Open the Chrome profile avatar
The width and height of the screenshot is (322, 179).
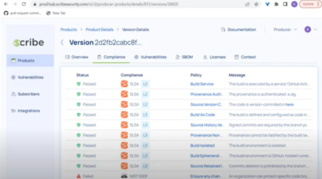pyautogui.click(x=294, y=4)
